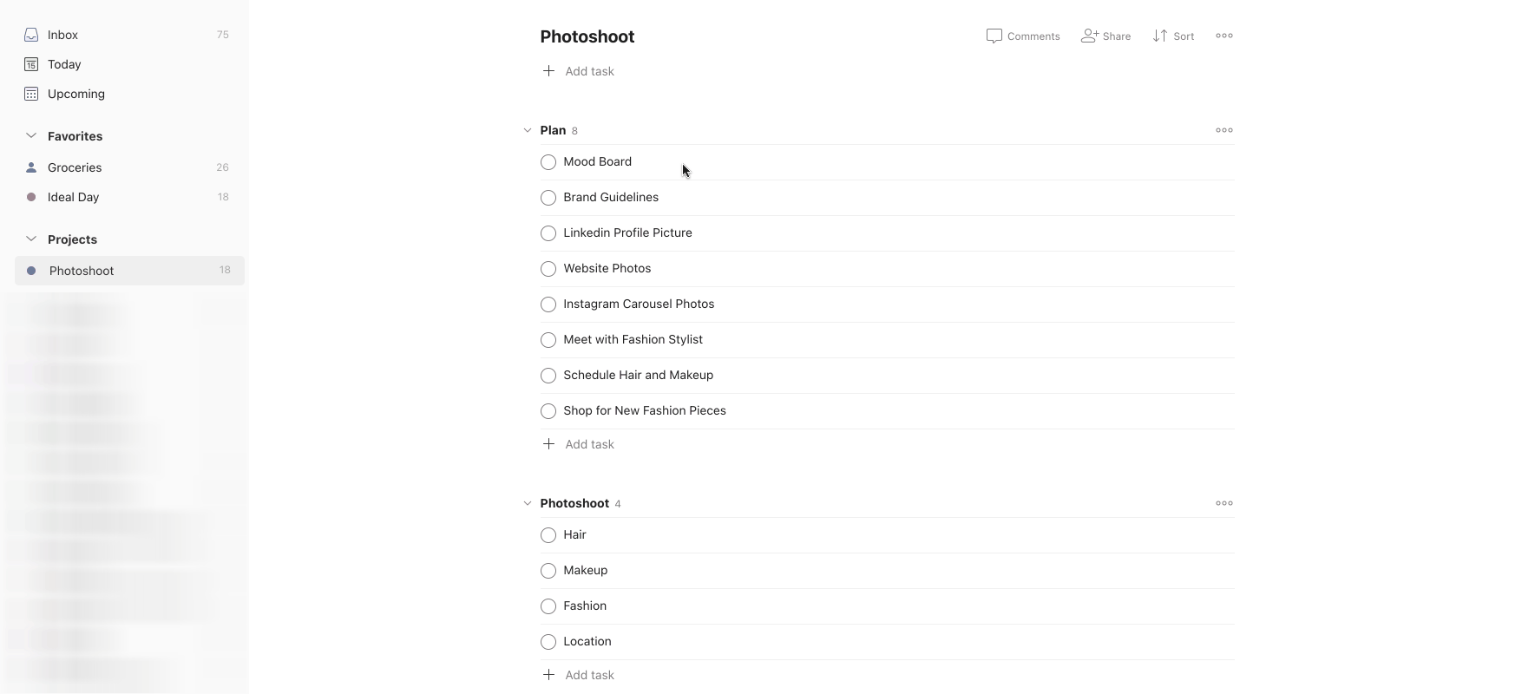1522x694 pixels.
Task: Open the project more options ellipsis at top
Action: (1224, 36)
